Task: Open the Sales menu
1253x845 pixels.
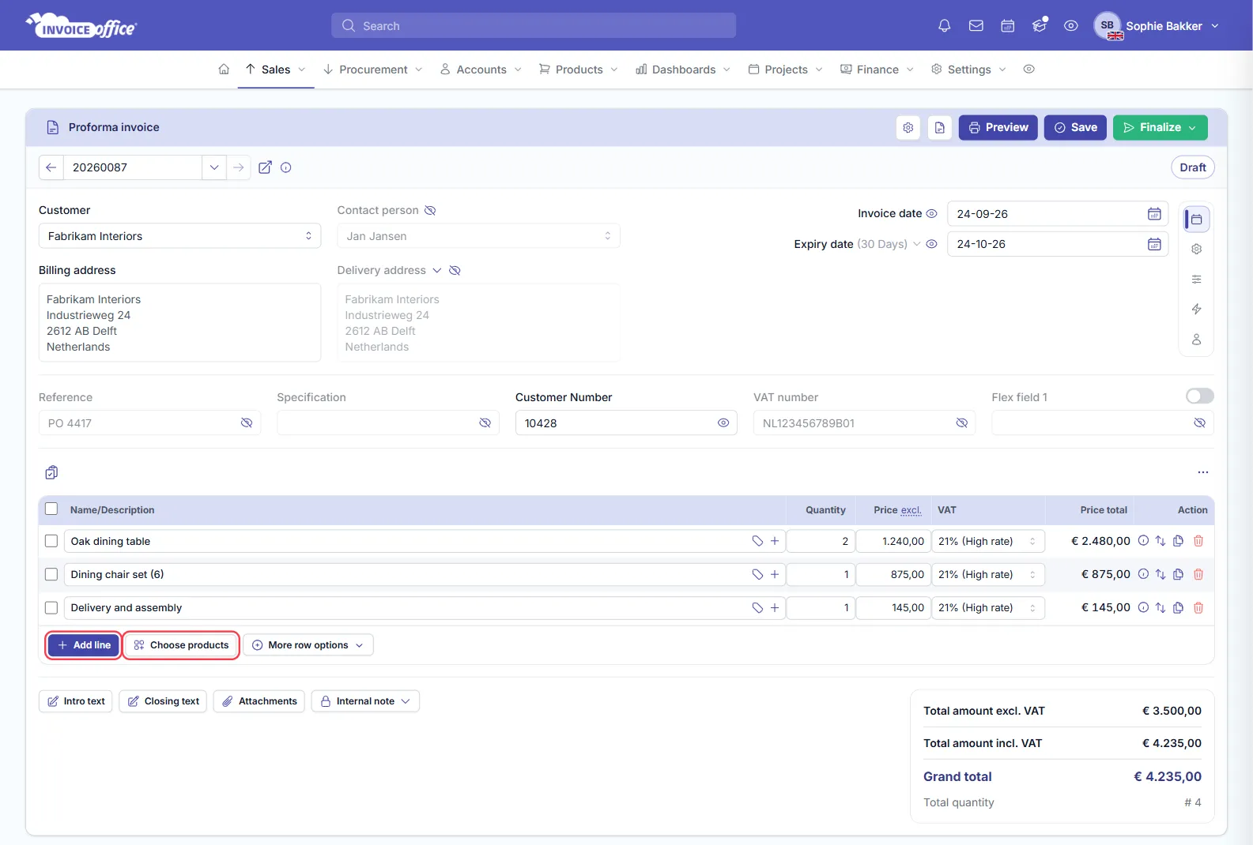Action: (x=276, y=69)
